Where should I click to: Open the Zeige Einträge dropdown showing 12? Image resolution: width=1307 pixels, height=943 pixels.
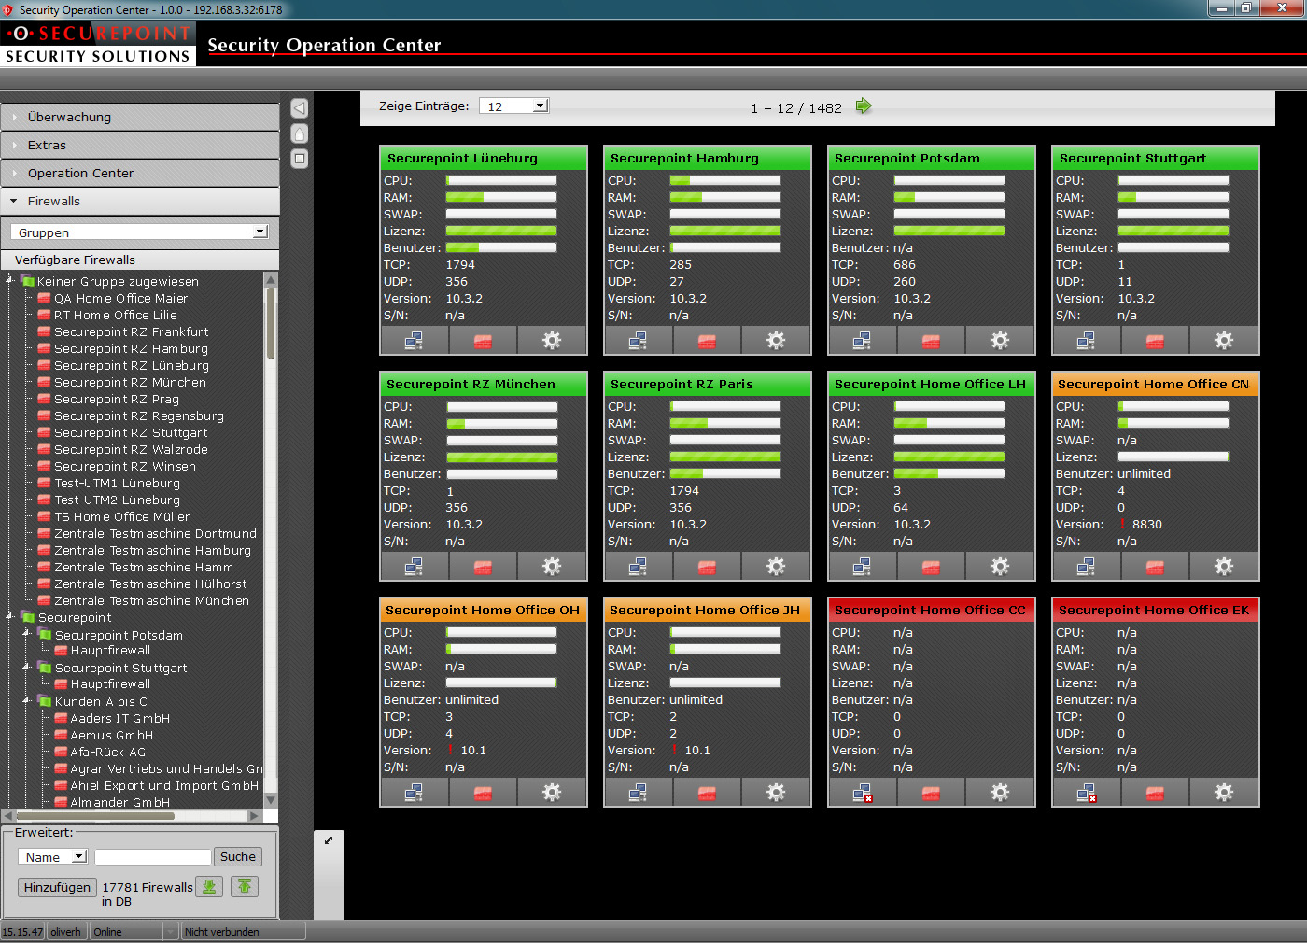pos(514,106)
